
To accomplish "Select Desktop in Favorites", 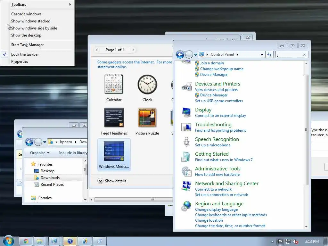I will 47,171.
